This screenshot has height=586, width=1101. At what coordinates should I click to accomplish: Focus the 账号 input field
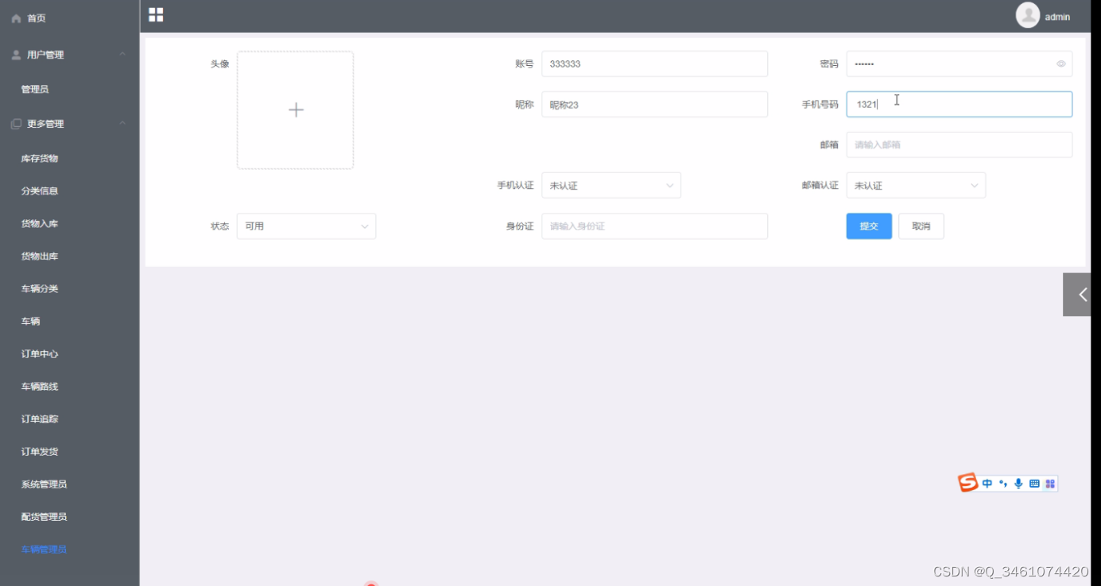[654, 64]
